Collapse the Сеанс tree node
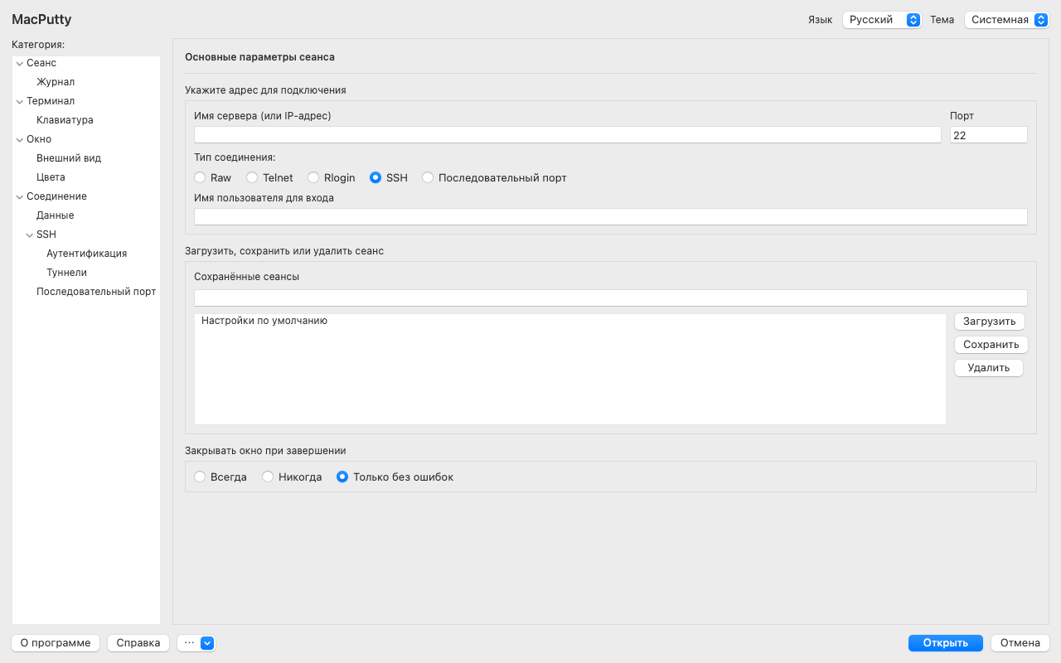The height and width of the screenshot is (663, 1061). coord(20,63)
